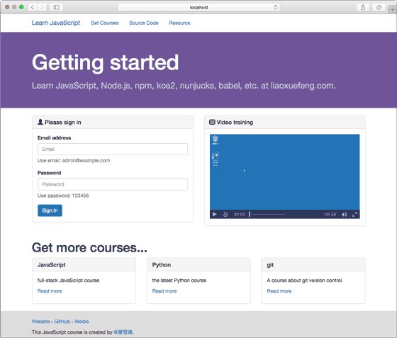
Task: Show all tabs in Safari
Action: tap(379, 7)
